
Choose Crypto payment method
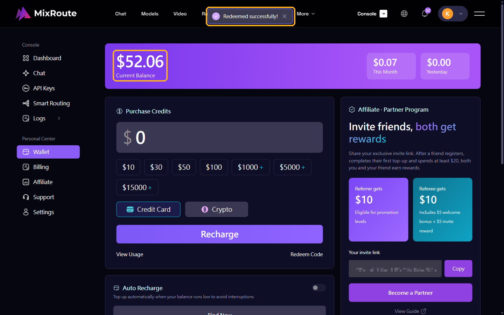[217, 209]
